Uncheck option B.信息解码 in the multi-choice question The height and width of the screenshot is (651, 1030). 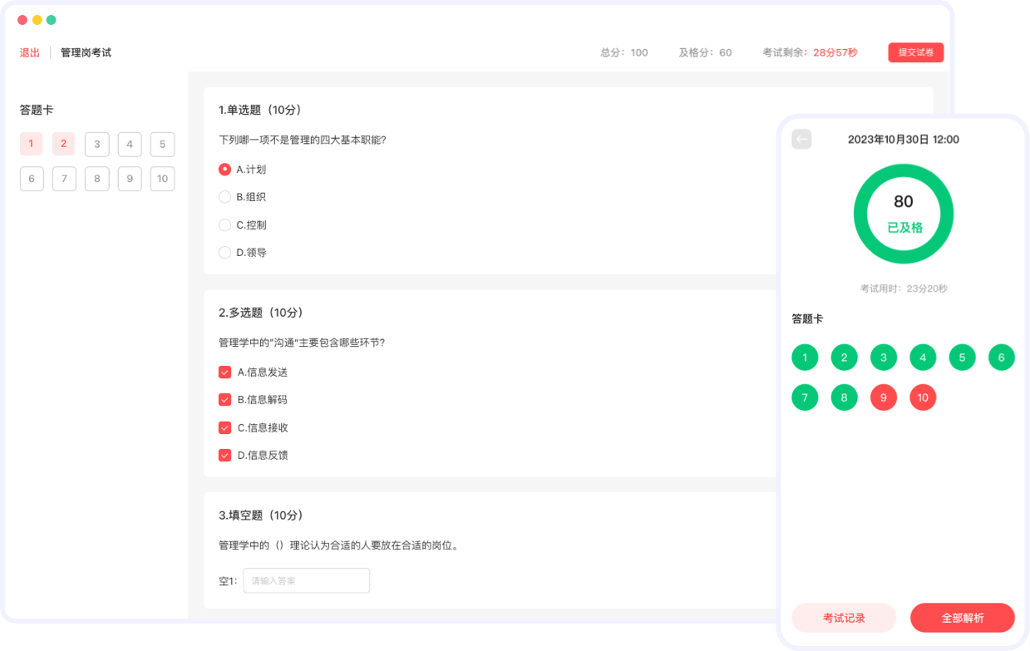point(224,399)
